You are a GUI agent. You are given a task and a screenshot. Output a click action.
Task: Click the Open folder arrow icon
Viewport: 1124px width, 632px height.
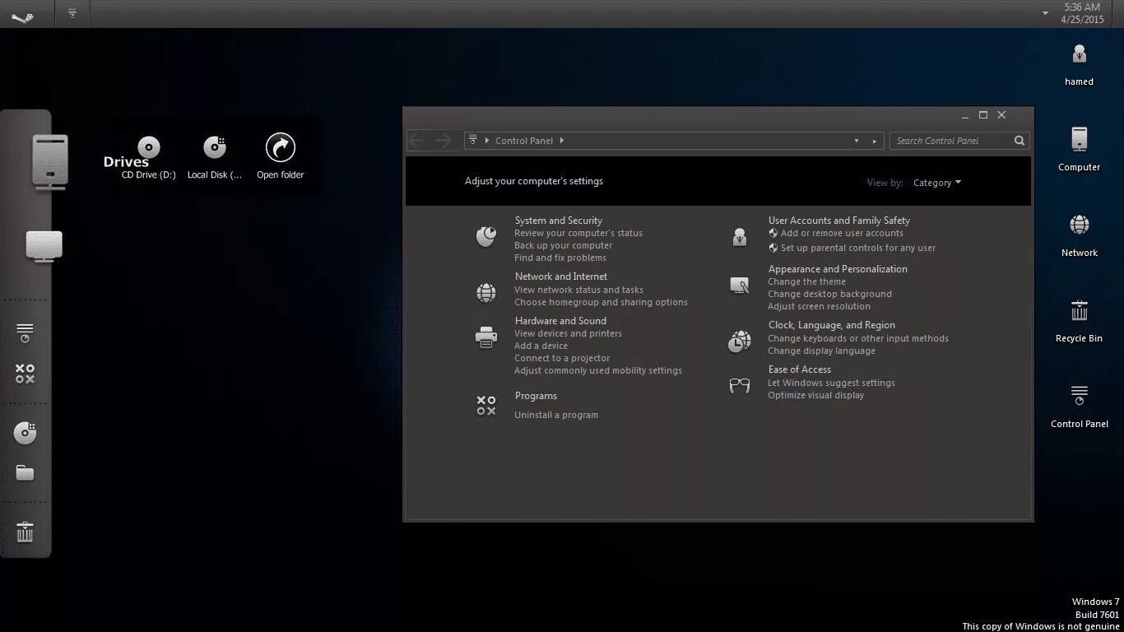click(x=281, y=147)
